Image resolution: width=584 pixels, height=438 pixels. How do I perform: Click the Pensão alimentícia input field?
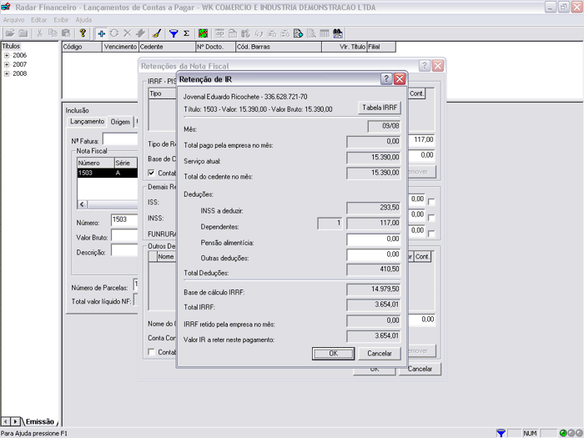[374, 240]
